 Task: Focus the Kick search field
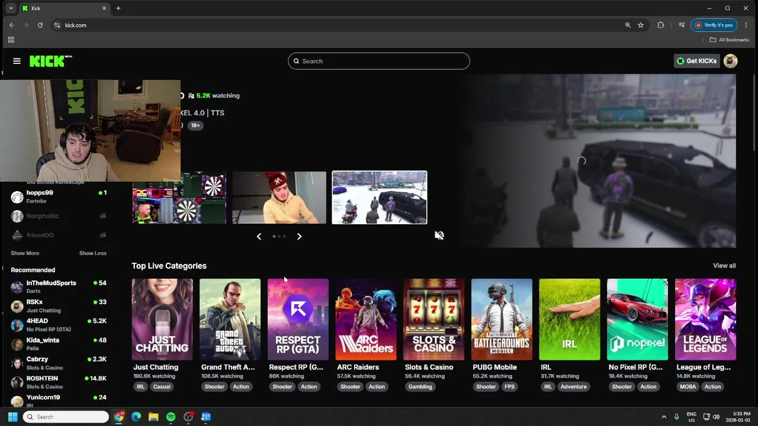coord(379,61)
